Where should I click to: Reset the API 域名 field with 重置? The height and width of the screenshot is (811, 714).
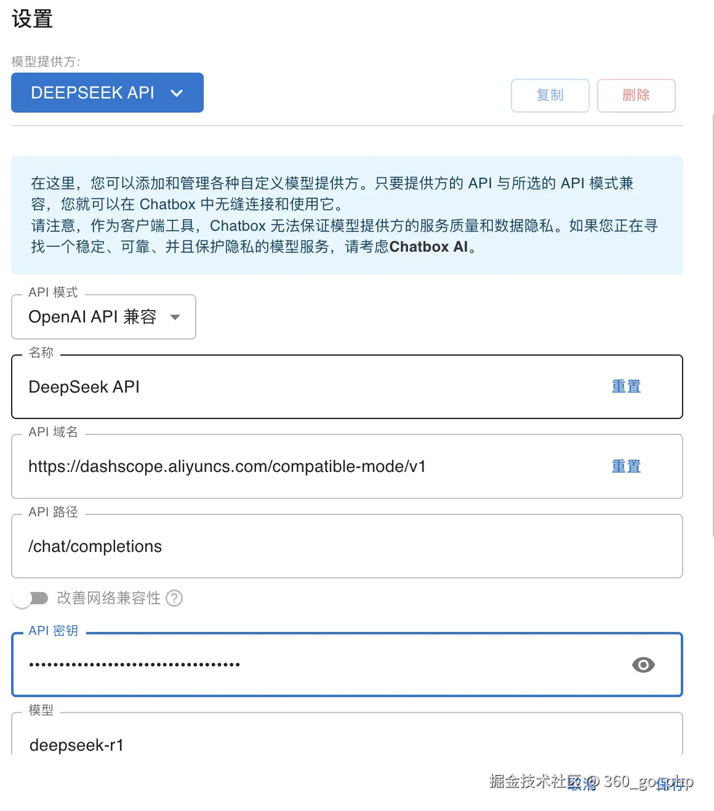pos(626,466)
